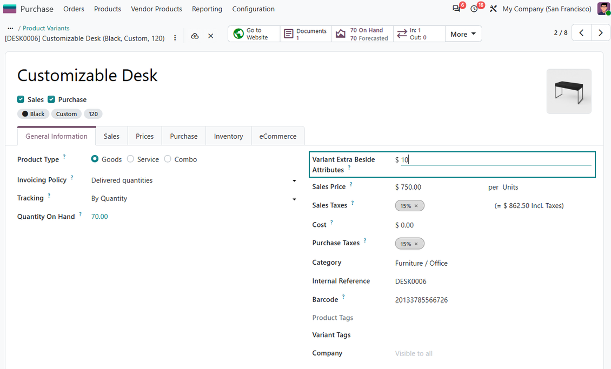Open the Reporting menu
611x369 pixels.
207,9
